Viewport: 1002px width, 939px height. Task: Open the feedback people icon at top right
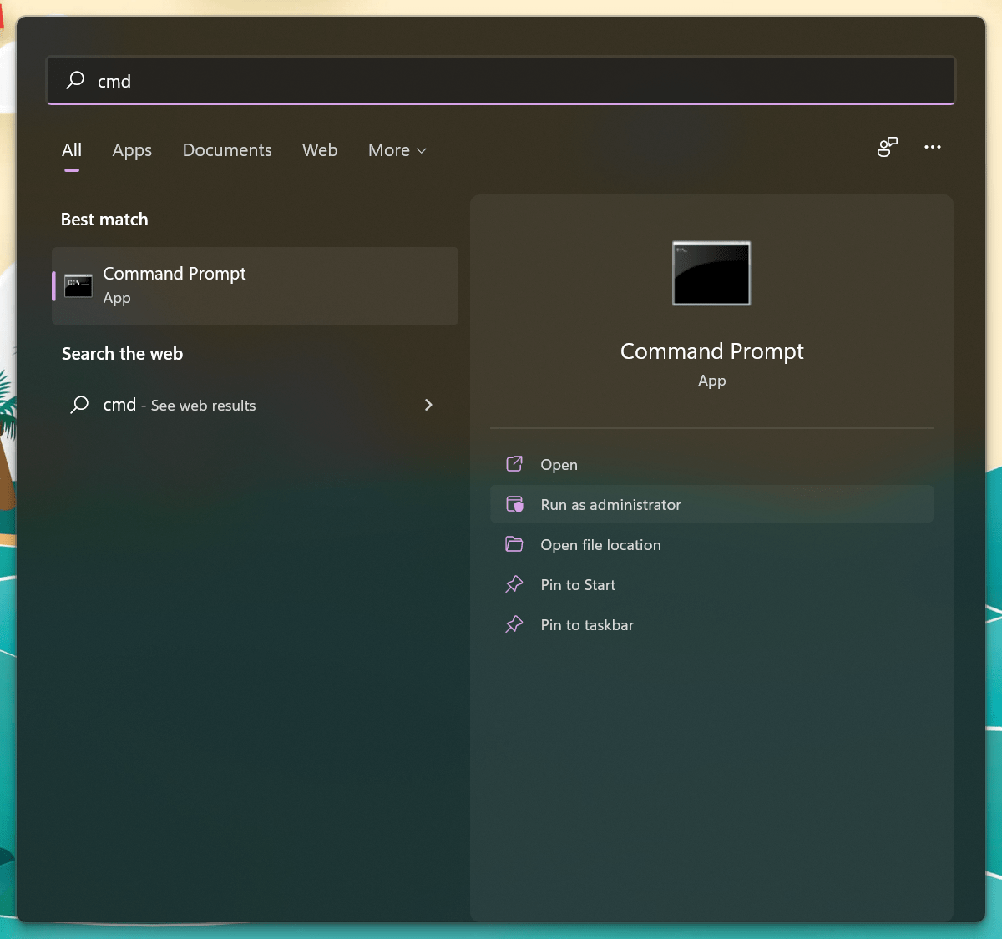click(x=887, y=147)
